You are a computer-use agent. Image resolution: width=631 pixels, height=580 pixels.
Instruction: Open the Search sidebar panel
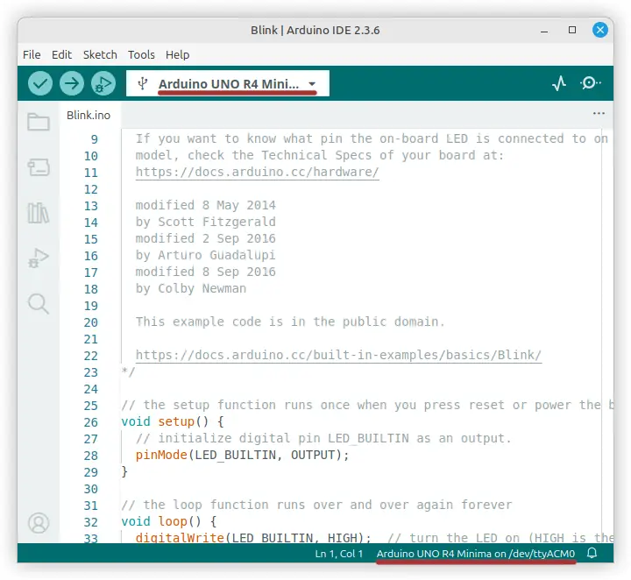(39, 304)
